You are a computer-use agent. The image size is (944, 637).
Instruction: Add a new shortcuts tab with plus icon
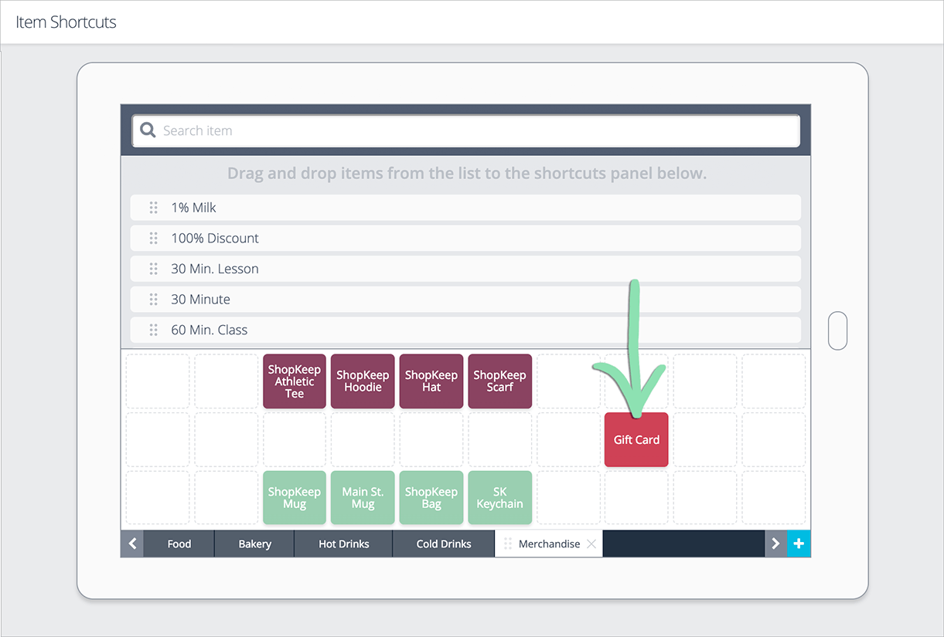[799, 544]
